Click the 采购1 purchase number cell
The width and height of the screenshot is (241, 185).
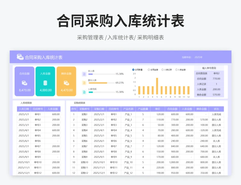[x=84, y=114]
